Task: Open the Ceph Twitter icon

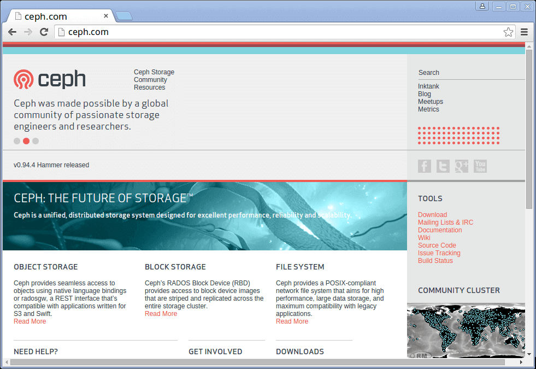Action: [x=443, y=166]
